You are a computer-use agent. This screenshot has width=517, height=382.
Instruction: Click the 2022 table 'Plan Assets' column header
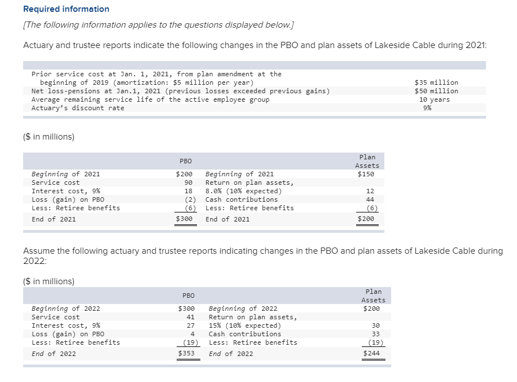click(373, 296)
